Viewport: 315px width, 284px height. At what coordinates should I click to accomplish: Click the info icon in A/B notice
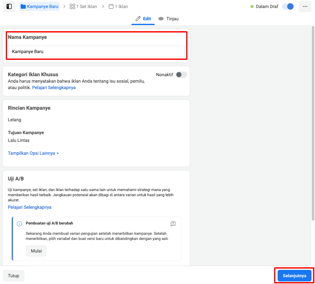tap(19, 224)
